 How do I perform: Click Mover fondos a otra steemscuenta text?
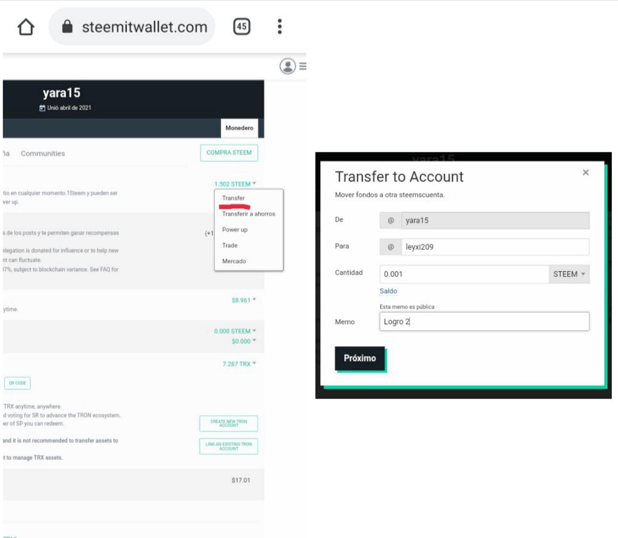tap(390, 195)
